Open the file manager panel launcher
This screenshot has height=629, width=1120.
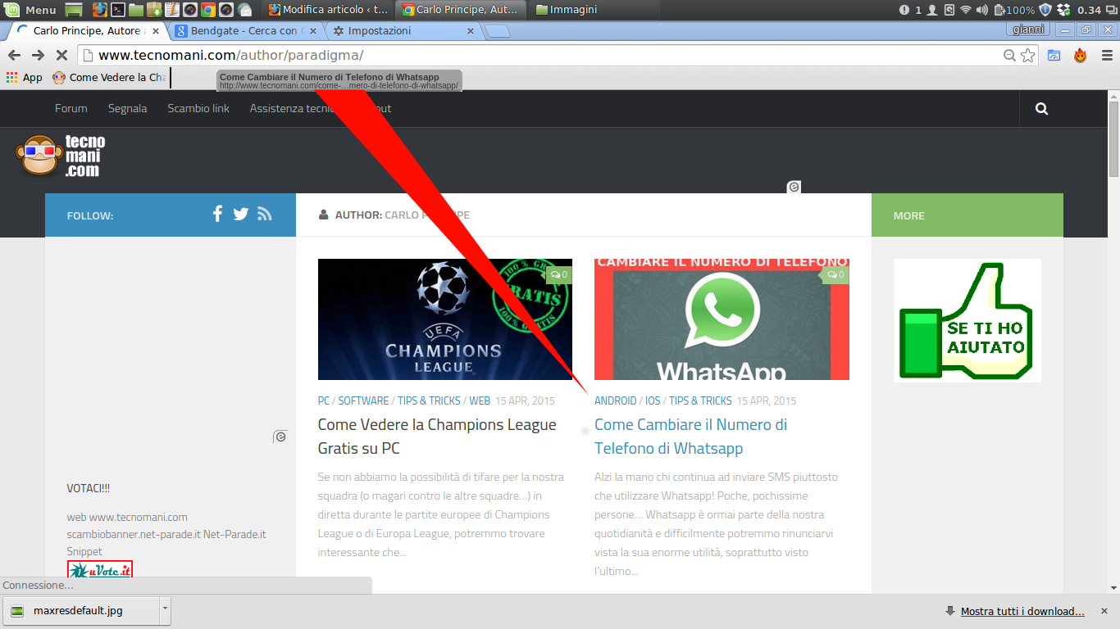point(136,10)
